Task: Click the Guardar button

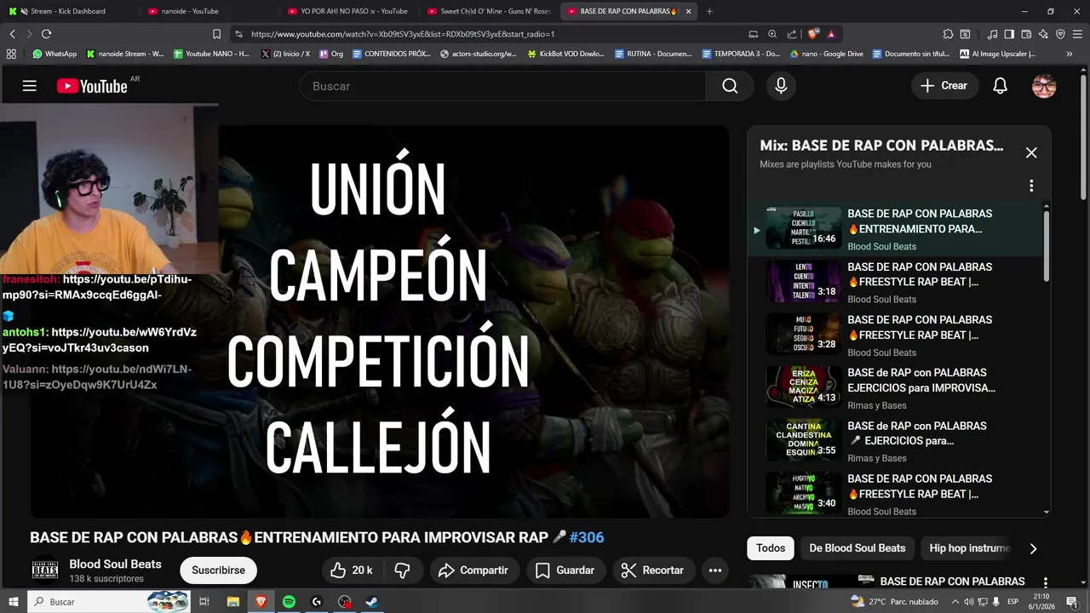Action: click(x=565, y=570)
